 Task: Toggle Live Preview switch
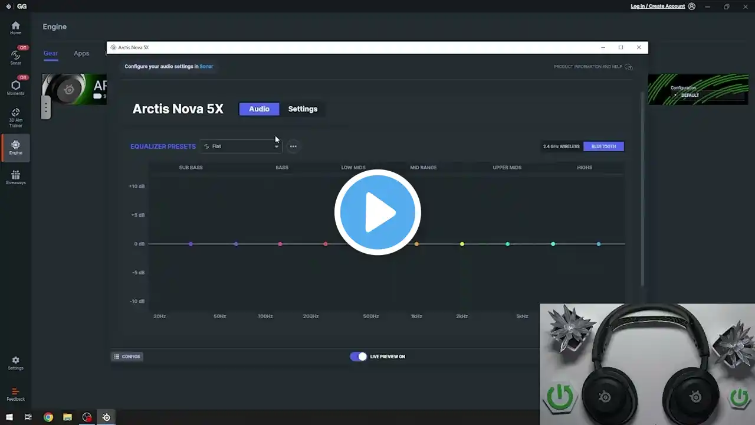[358, 357]
